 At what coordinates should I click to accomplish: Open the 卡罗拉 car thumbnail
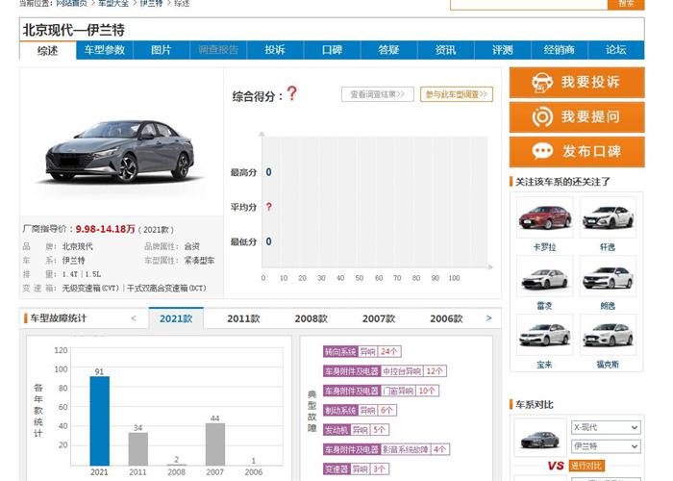(545, 217)
